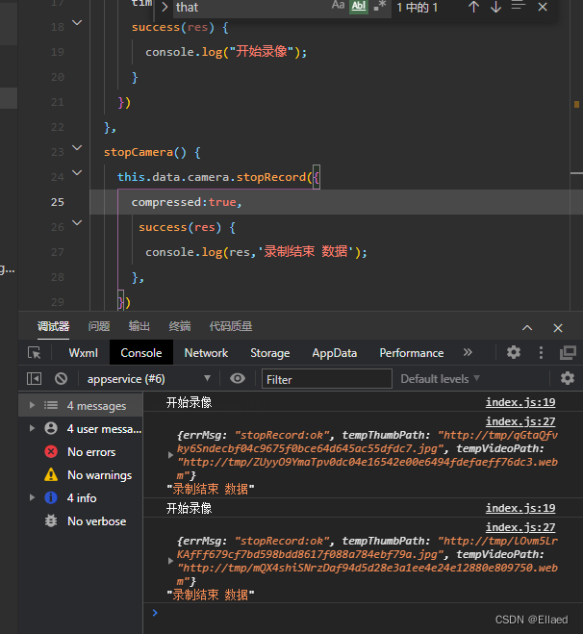This screenshot has height=634, width=583.
Task: Open devtools settings gear
Action: tap(514, 352)
